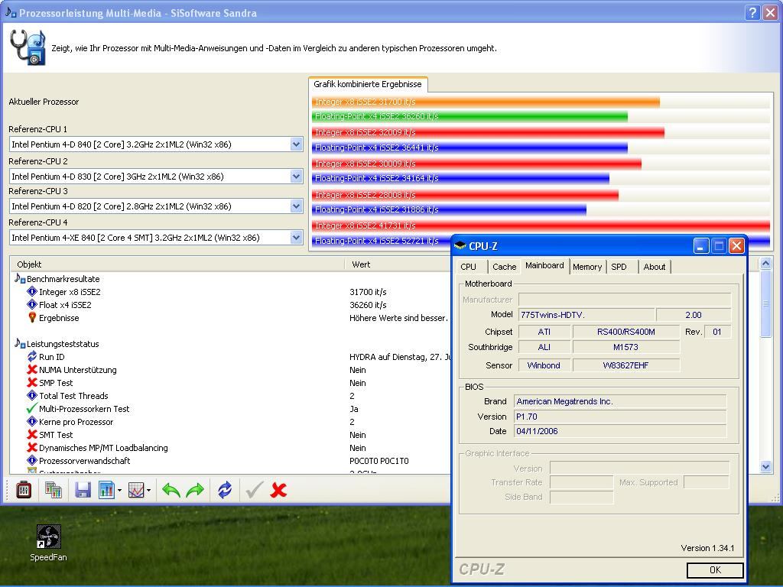Refresh the benchmark with blue arrows icon

tap(225, 490)
